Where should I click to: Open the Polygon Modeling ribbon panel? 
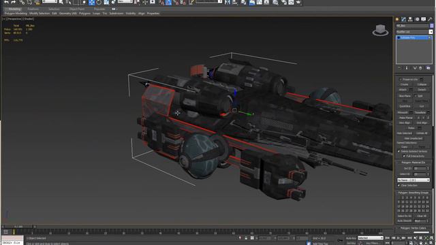pyautogui.click(x=16, y=14)
